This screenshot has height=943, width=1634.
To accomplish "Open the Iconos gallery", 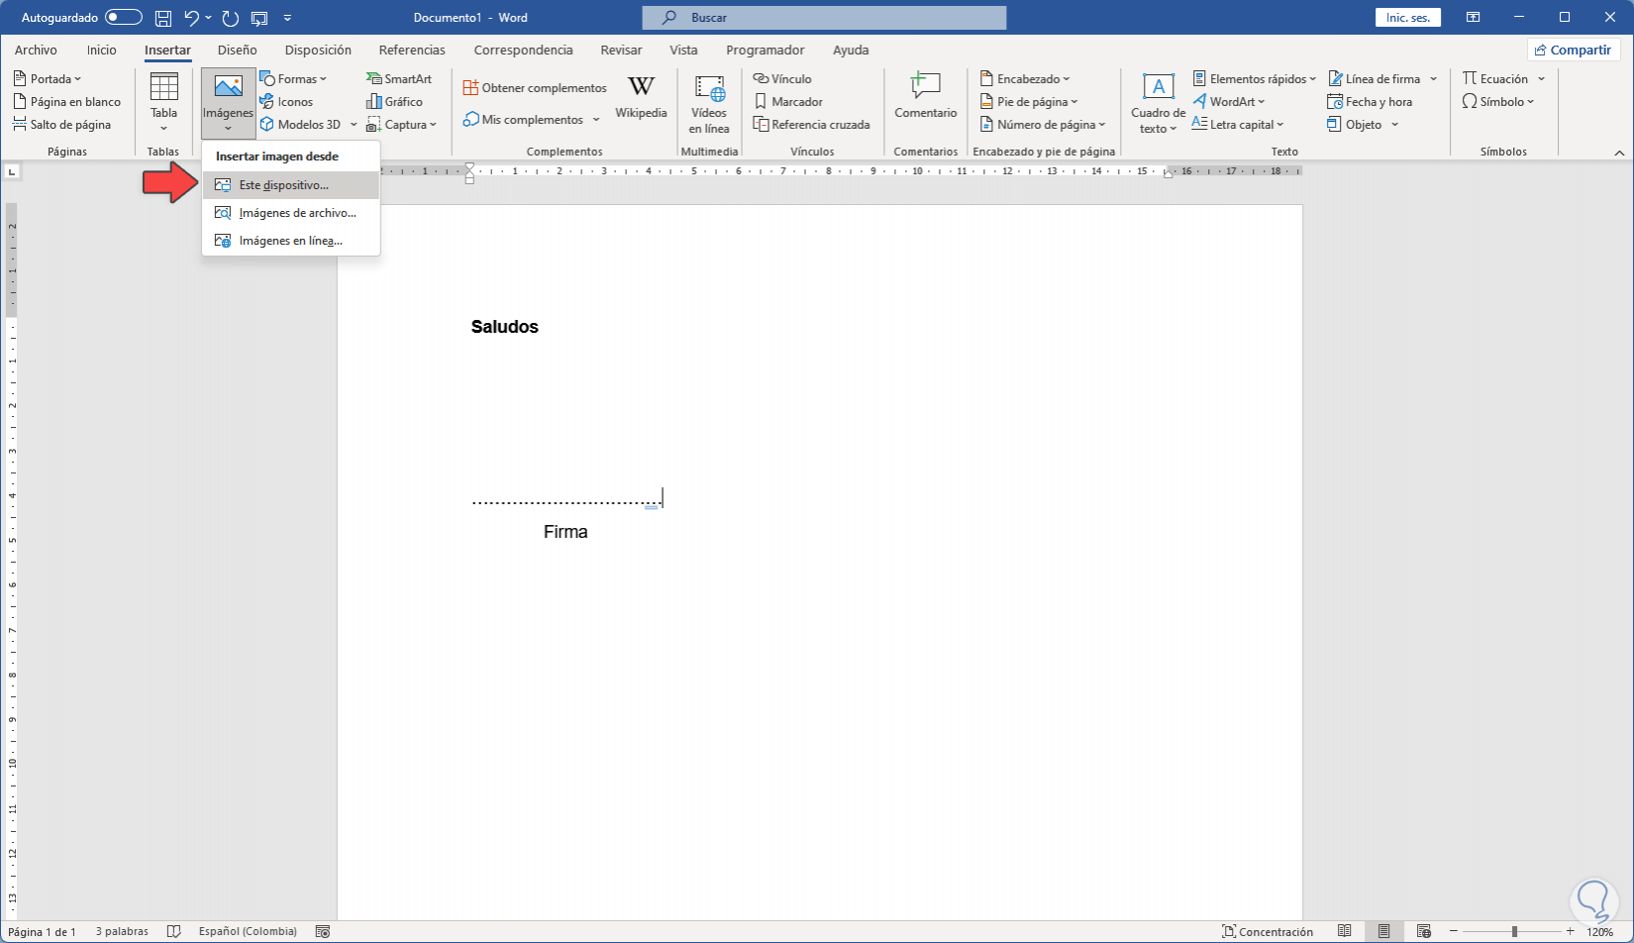I will [x=286, y=102].
